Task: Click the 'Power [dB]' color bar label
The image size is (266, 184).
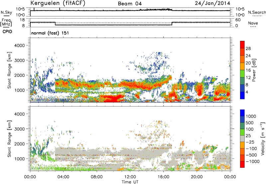Action: click(254, 70)
